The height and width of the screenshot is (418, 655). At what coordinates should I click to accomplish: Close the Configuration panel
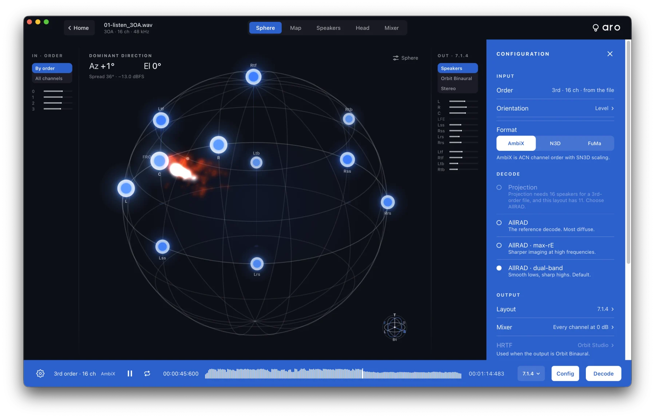tap(610, 54)
